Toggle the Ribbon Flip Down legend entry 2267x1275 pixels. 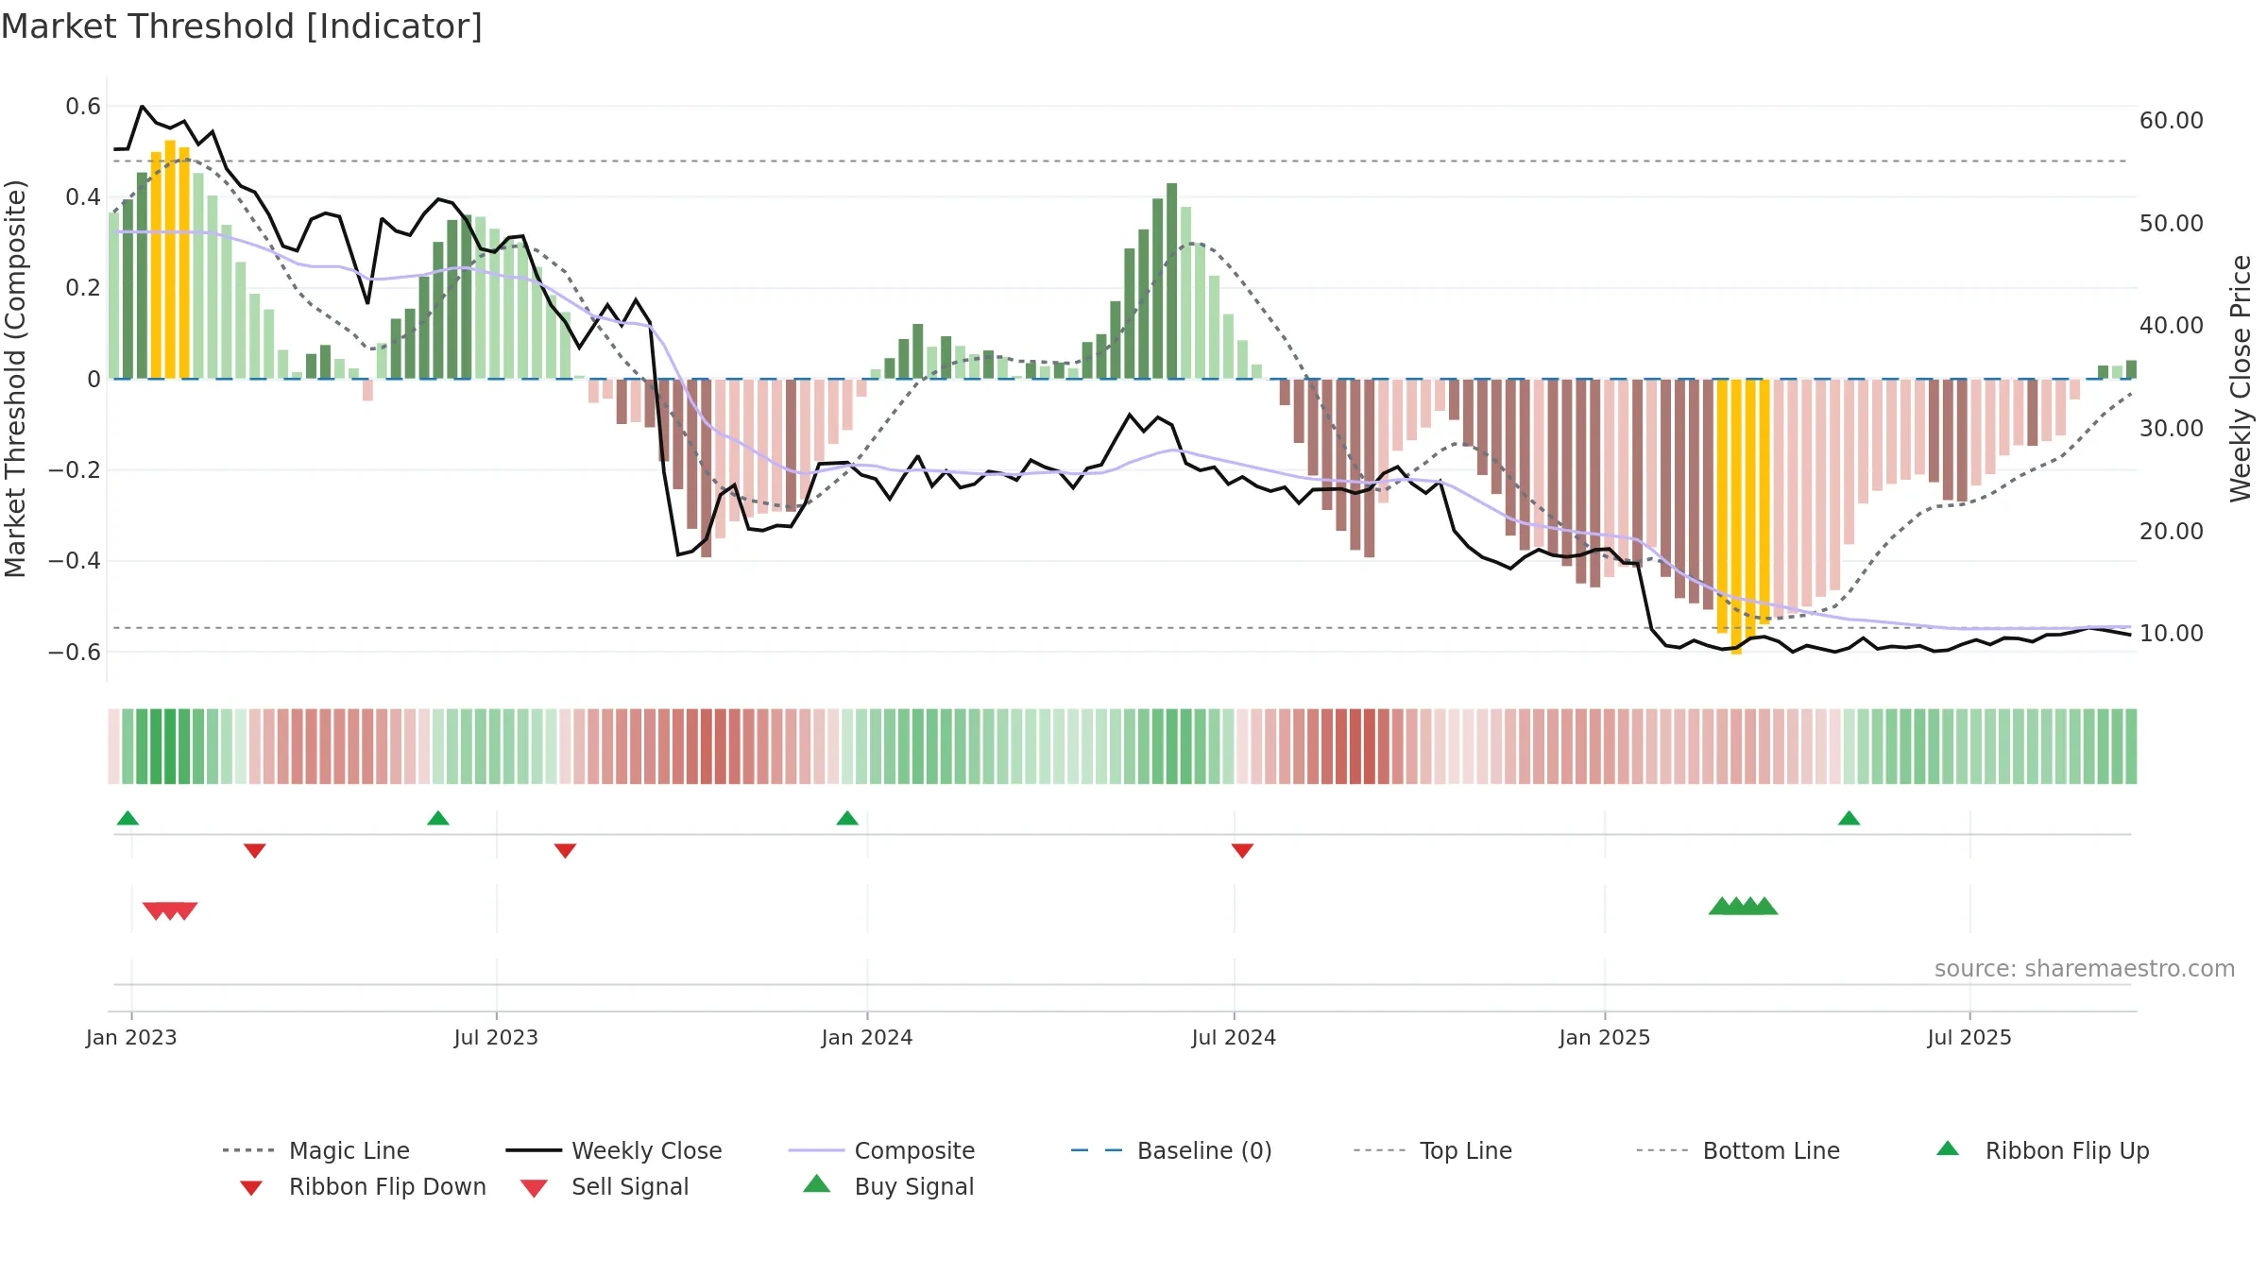click(x=362, y=1186)
